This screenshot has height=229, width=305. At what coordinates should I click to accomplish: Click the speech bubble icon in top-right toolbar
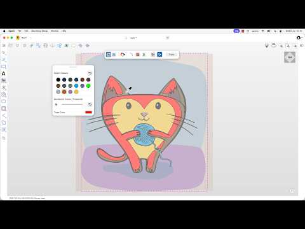274,45
